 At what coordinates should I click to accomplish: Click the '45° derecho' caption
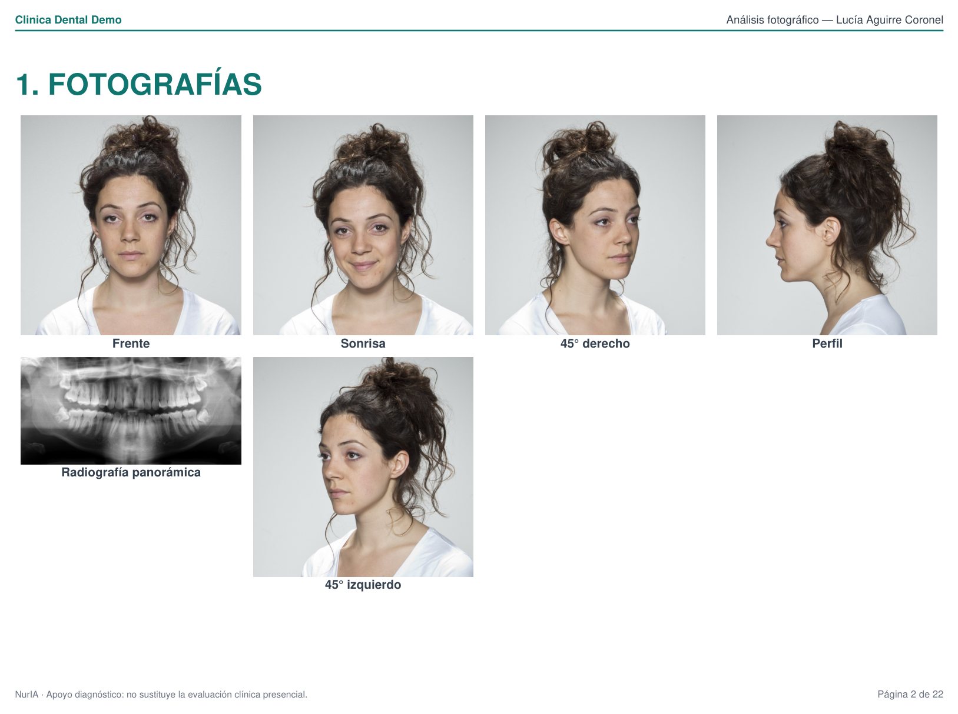point(595,343)
